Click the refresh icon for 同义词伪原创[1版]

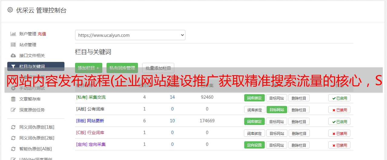point(13,127)
